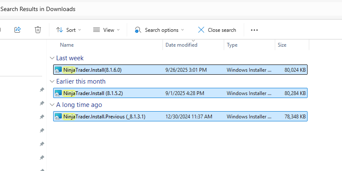Open the Sort dropdown menu
The width and height of the screenshot is (342, 171).
click(68, 30)
